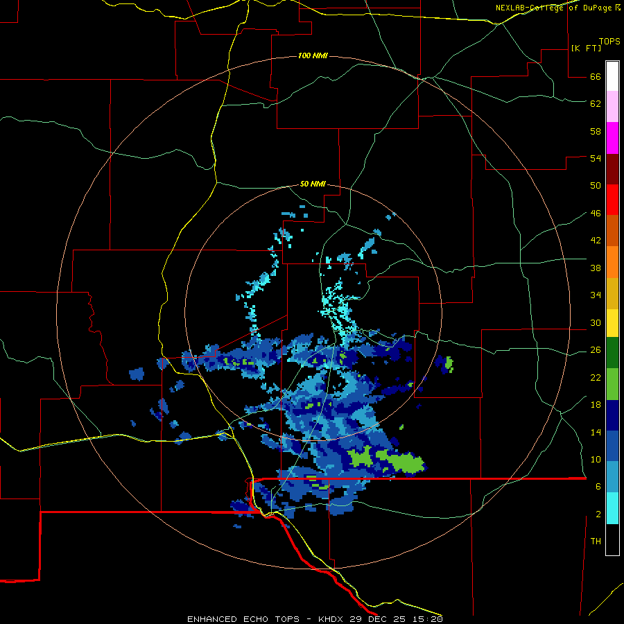Click the light blue 6-10 legend swatch
The image size is (624, 624).
612,477
